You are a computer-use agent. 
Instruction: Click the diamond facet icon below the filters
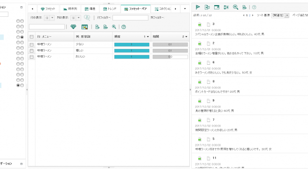[x=73, y=27]
